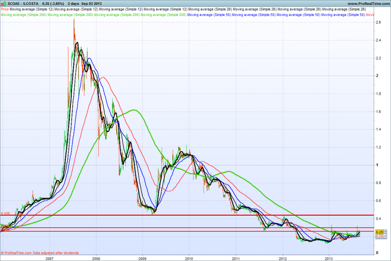Click the 2013 year label on time axis
391x261 pixels.
[x=329, y=258]
